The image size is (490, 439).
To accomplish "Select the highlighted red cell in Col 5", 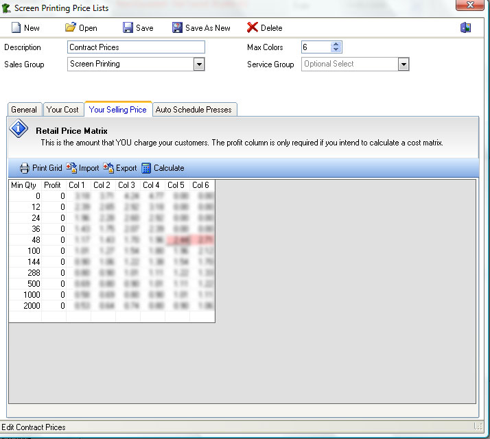I will (x=177, y=240).
